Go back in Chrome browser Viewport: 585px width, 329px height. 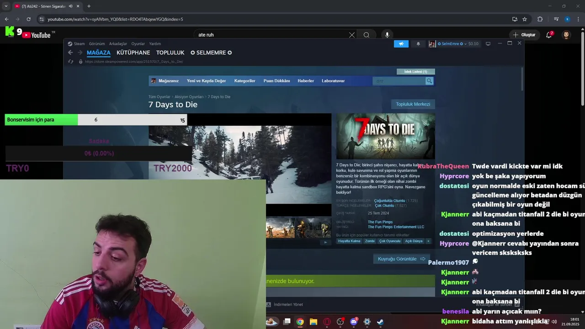tap(6, 19)
